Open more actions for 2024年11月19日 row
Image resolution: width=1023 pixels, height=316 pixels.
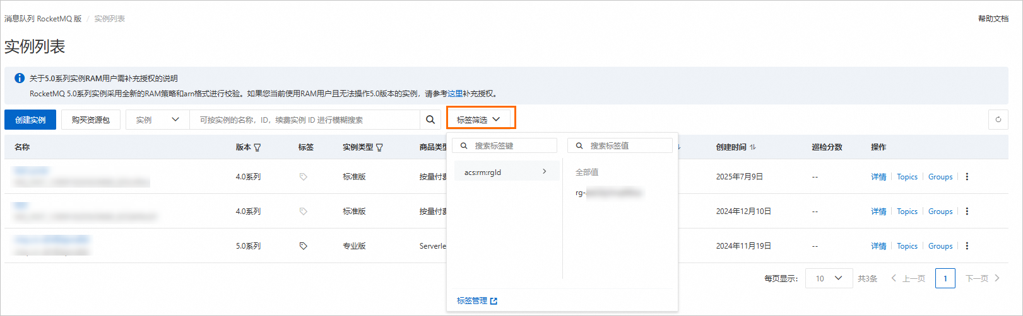(967, 246)
